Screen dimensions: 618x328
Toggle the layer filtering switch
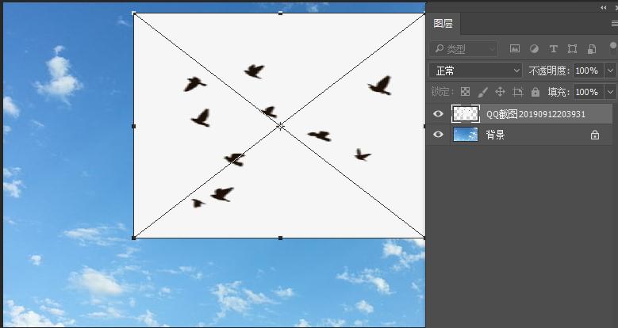(613, 48)
